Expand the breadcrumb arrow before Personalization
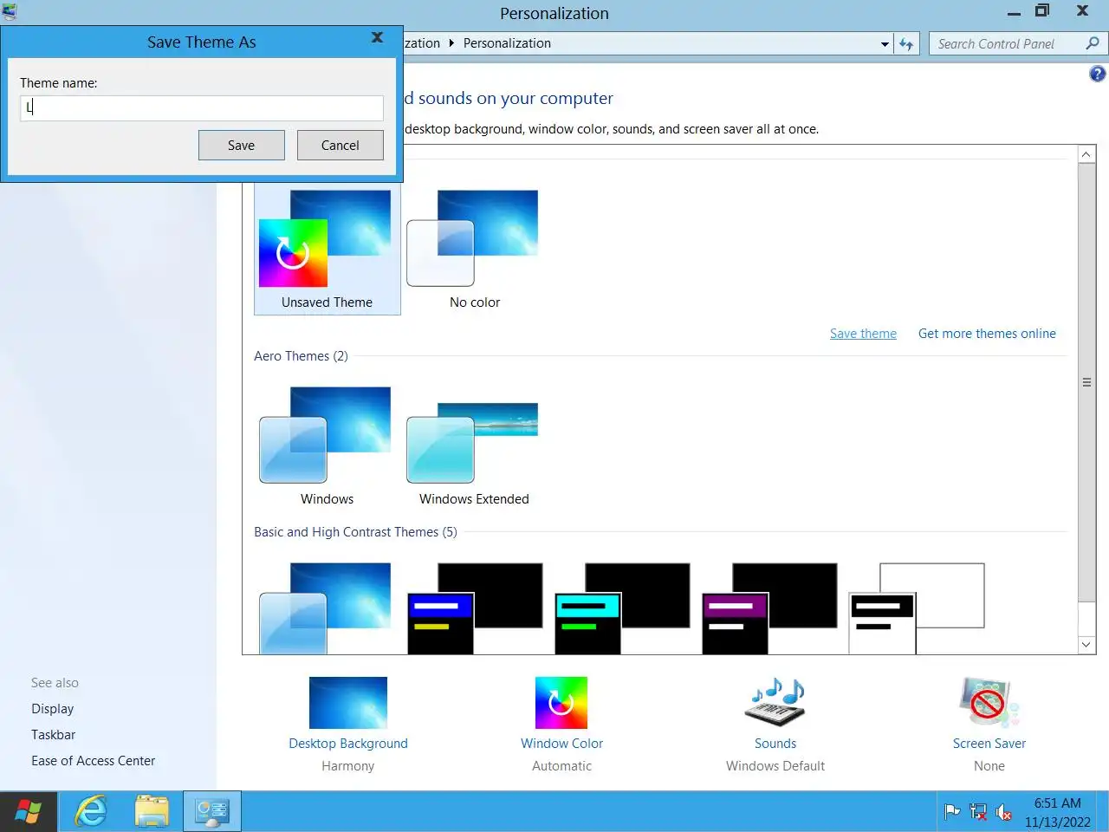The width and height of the screenshot is (1109, 832). 451,43
